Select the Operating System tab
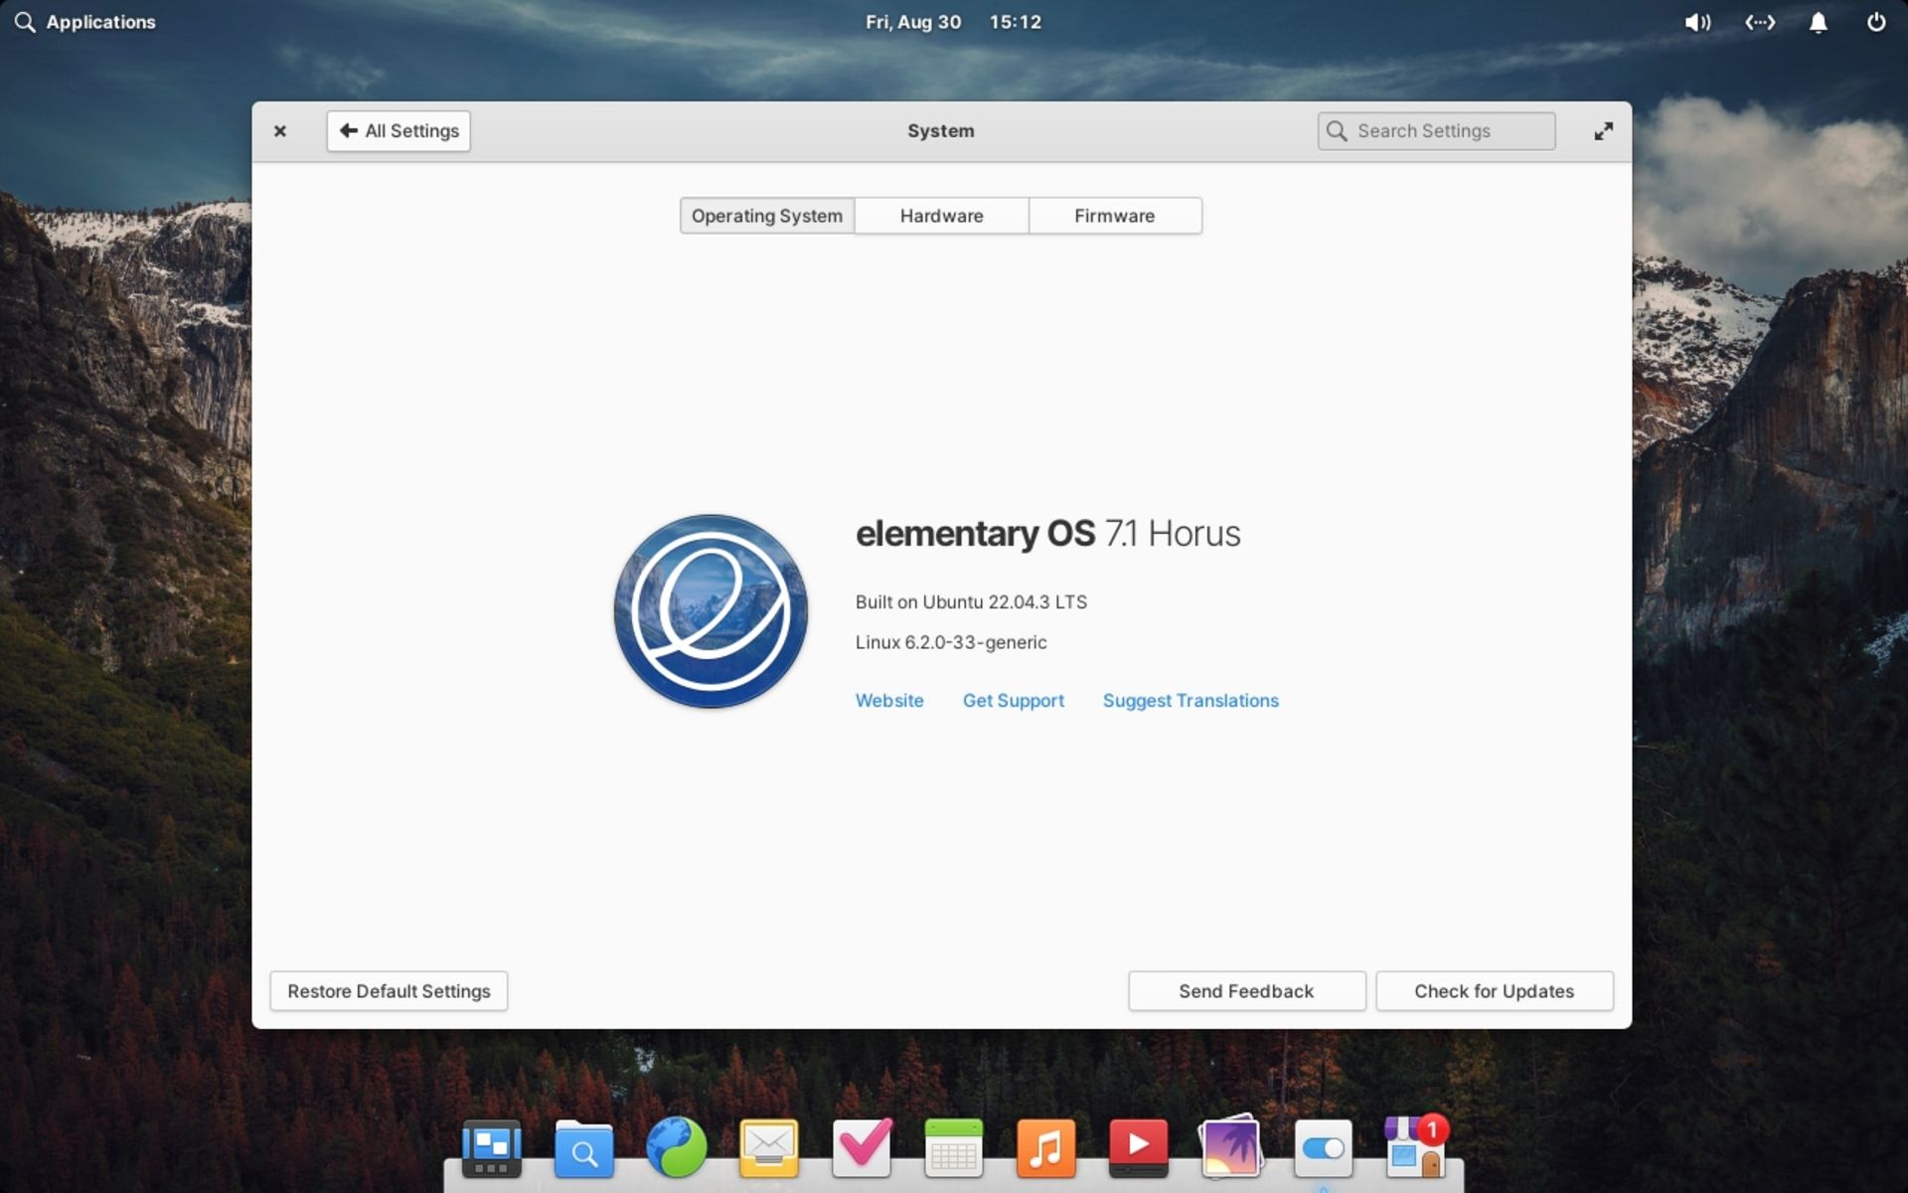 pos(766,215)
